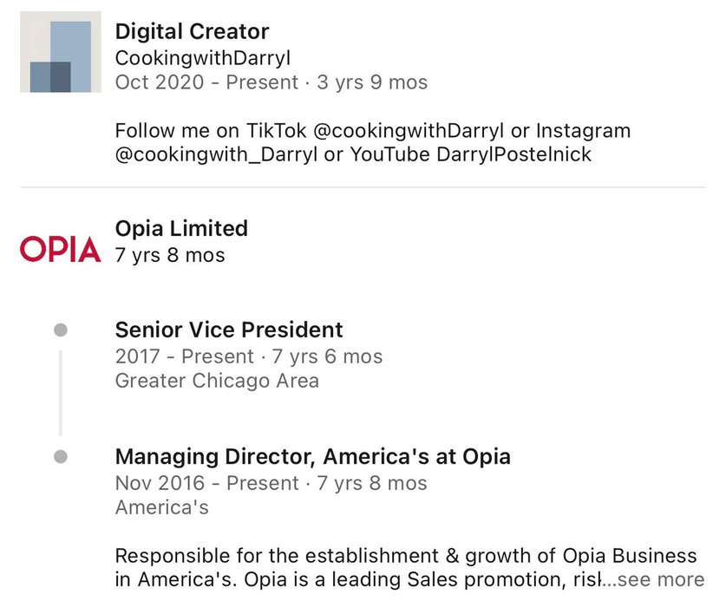Click the CookingwithDarryl placeholder company logo

61,52
